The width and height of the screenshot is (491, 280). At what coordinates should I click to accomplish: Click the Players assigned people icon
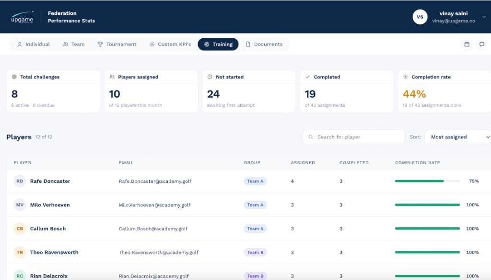click(x=112, y=77)
